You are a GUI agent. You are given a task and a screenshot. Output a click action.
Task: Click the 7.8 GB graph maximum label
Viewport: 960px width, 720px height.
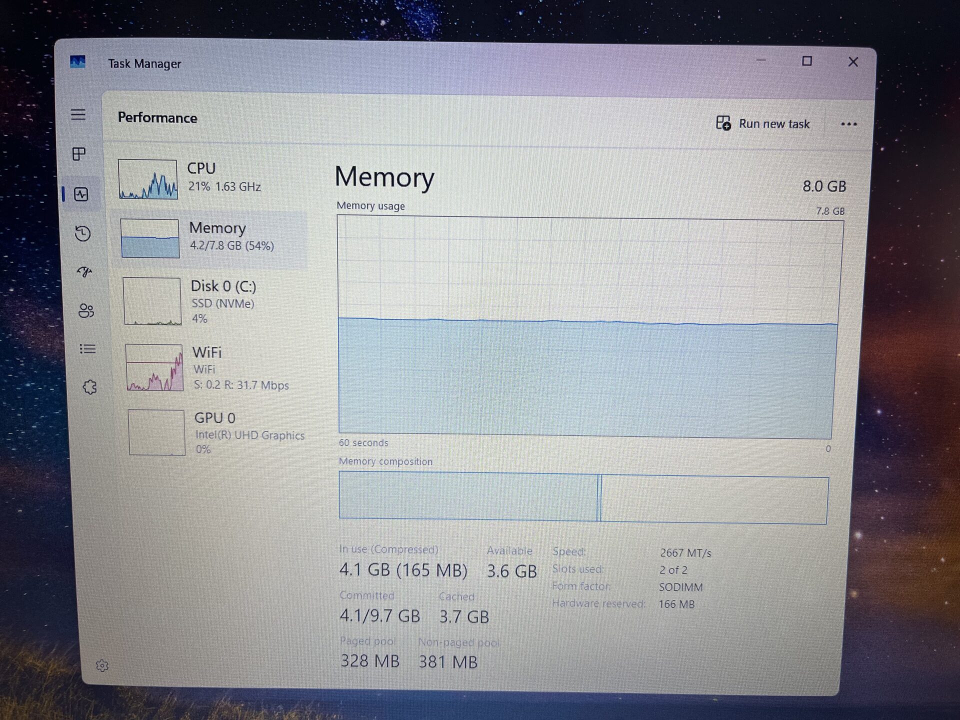830,211
